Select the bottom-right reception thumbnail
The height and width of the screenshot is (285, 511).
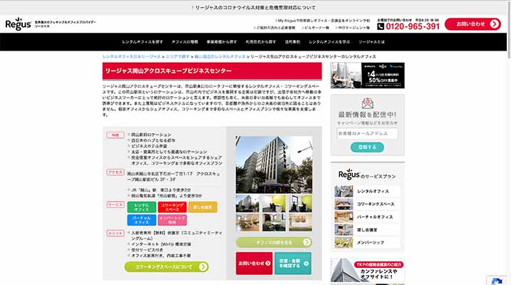[300, 222]
